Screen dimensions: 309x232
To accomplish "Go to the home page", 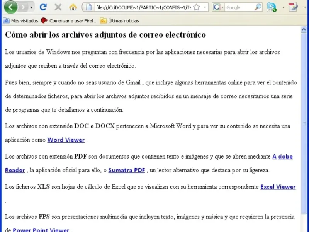I will pyautogui.click(x=73, y=7).
